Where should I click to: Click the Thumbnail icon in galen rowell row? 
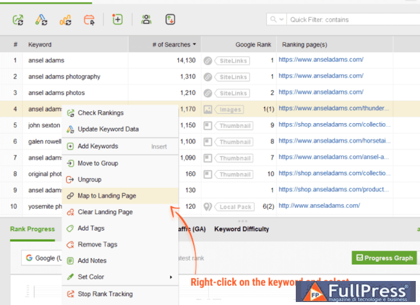coord(208,142)
